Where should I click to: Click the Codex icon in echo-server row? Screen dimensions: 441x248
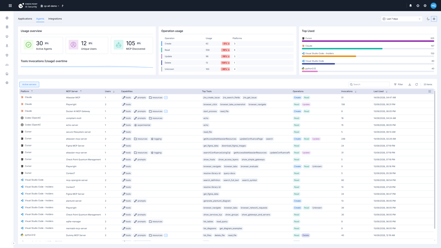pyautogui.click(x=22, y=125)
